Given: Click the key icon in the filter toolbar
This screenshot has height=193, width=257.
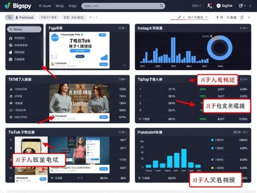Looking at the screenshot, I should (179, 17).
